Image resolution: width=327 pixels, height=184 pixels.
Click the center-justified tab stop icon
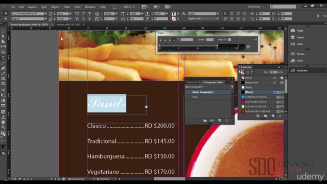pos(165,40)
